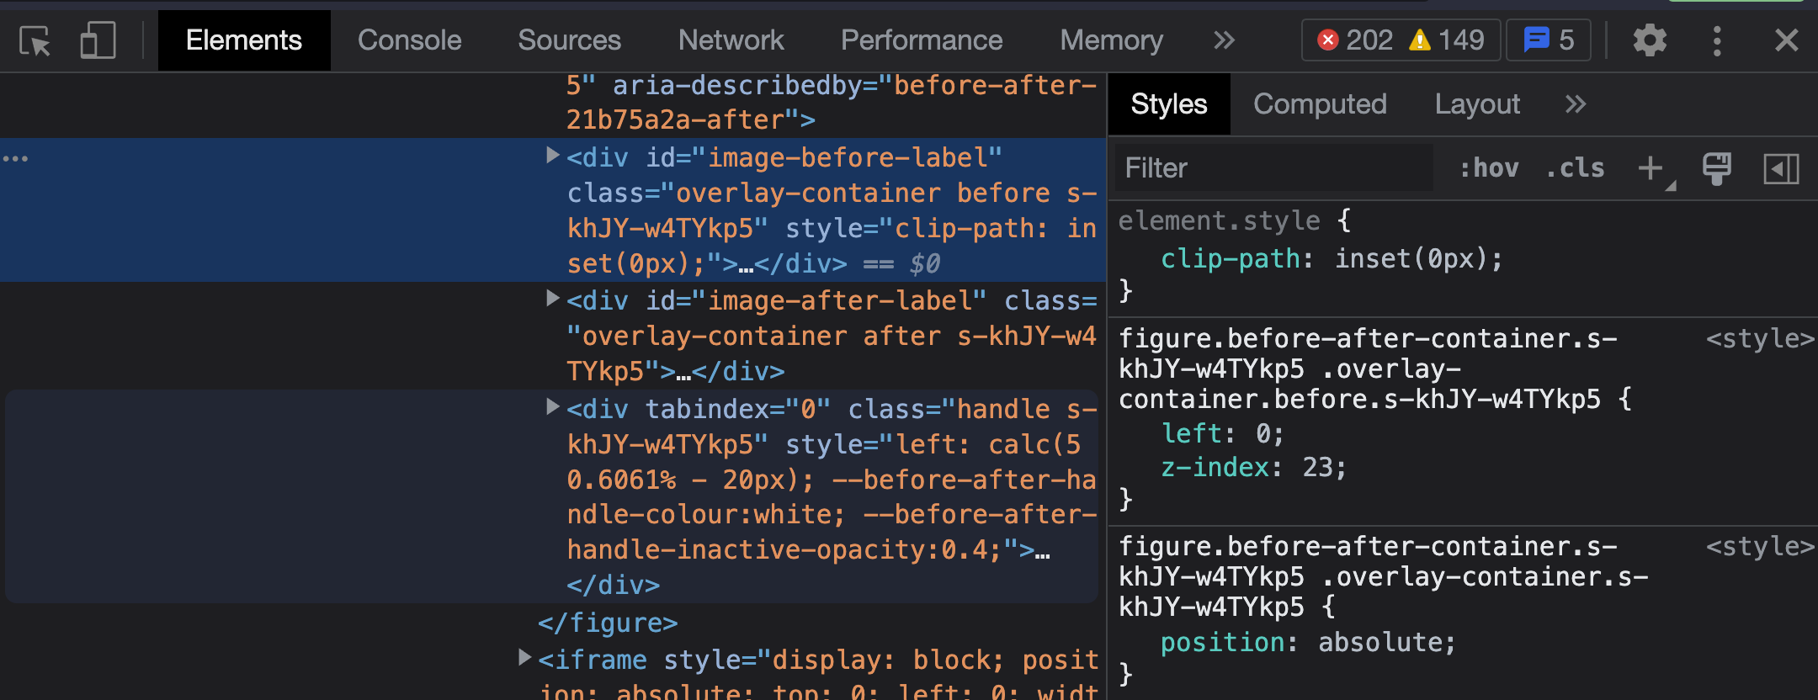1818x700 pixels.
Task: Open the paint roller rendering emulation icon
Action: (x=1716, y=168)
